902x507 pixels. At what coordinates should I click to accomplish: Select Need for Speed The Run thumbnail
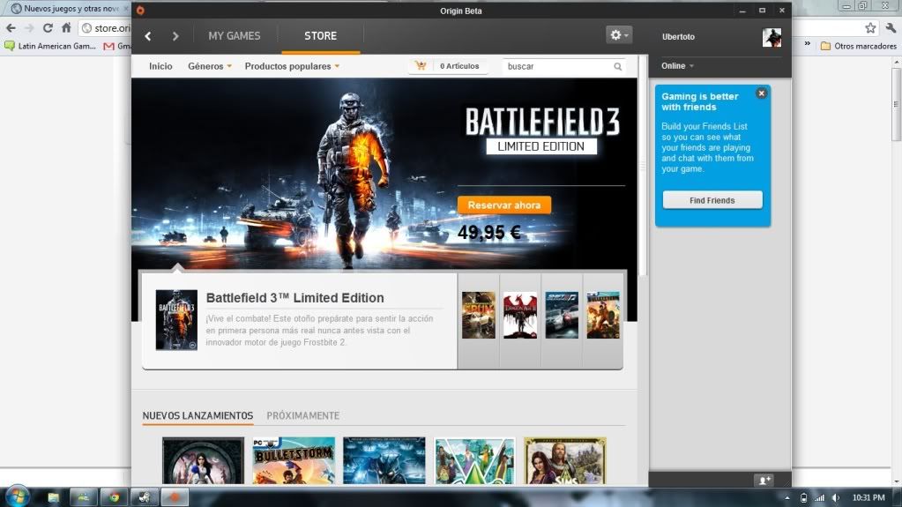(x=479, y=315)
